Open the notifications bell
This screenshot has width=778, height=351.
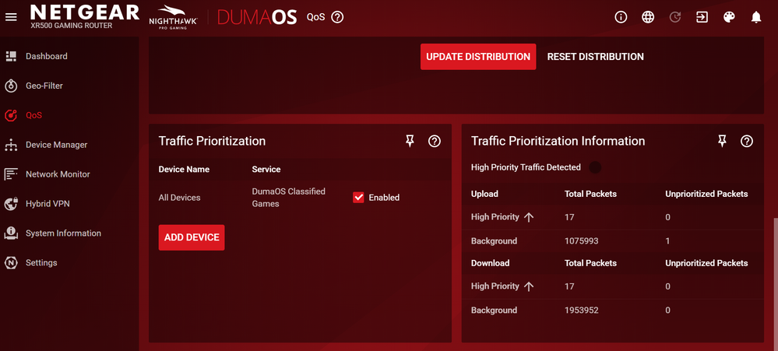pyautogui.click(x=755, y=17)
